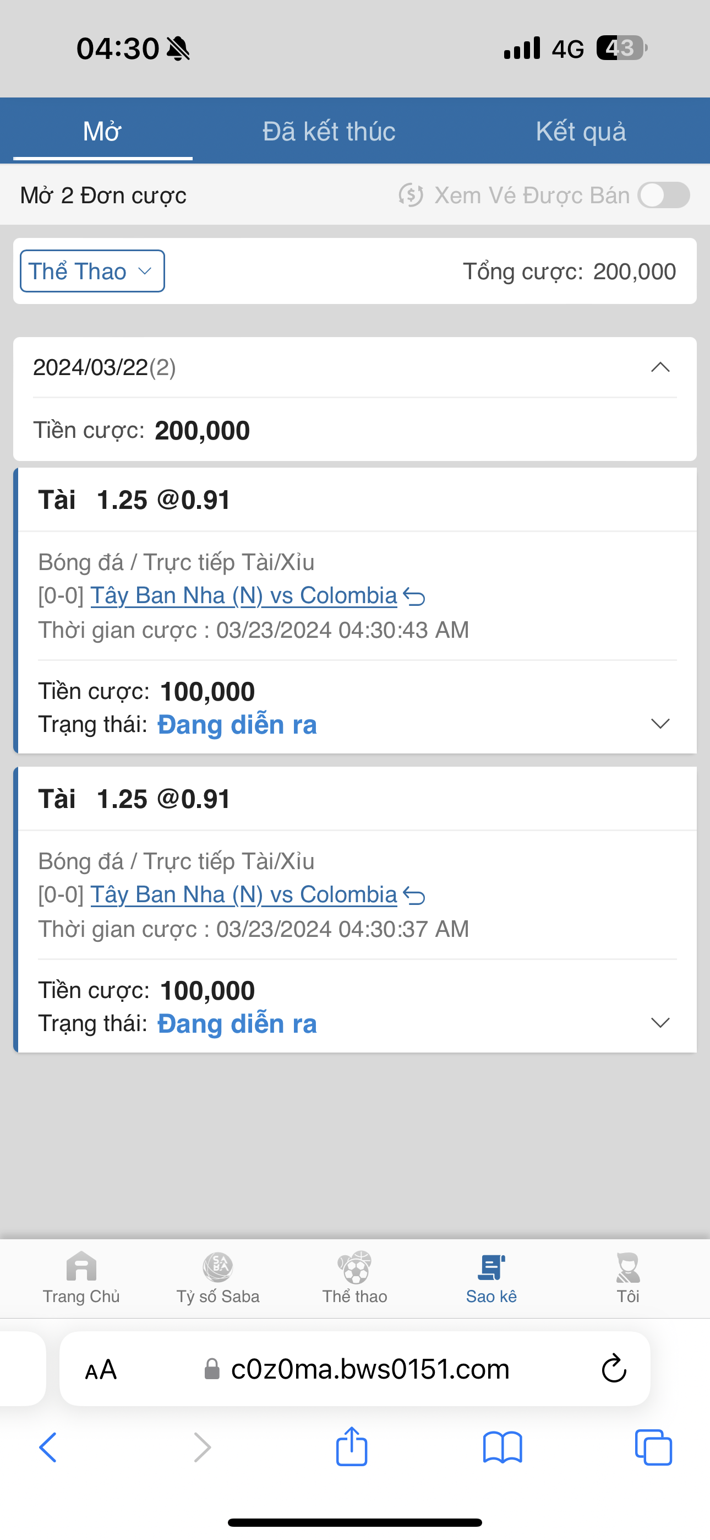Toggle the Xem Vé Được Bán switch

pos(663,195)
